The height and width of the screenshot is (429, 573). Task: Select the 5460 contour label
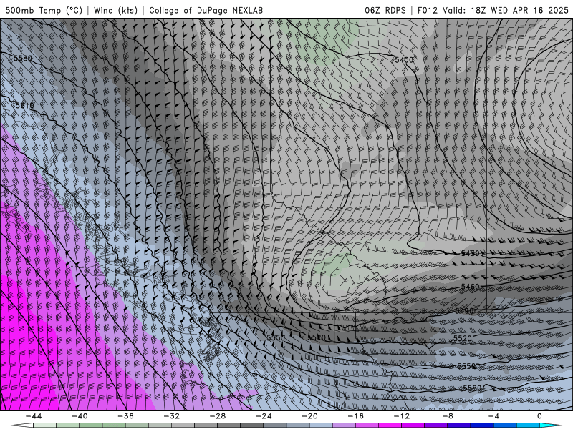pyautogui.click(x=470, y=287)
